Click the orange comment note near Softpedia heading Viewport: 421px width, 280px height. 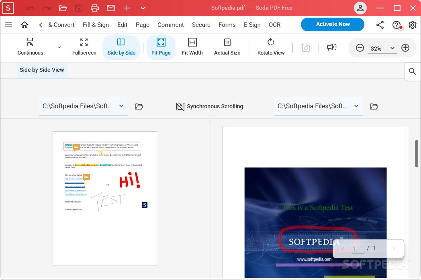click(x=76, y=147)
